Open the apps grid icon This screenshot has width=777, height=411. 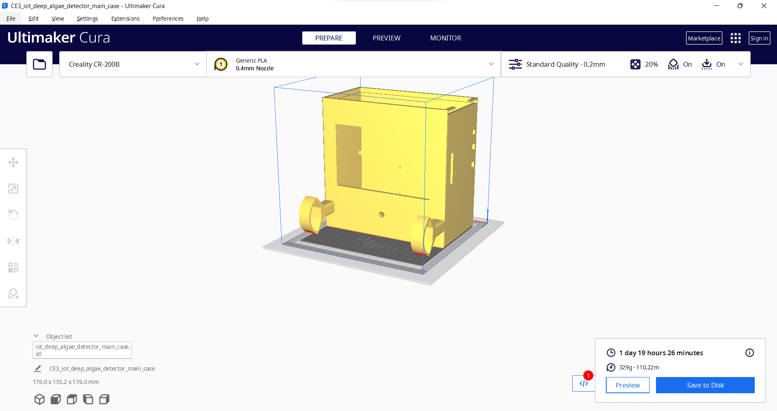[x=736, y=38]
